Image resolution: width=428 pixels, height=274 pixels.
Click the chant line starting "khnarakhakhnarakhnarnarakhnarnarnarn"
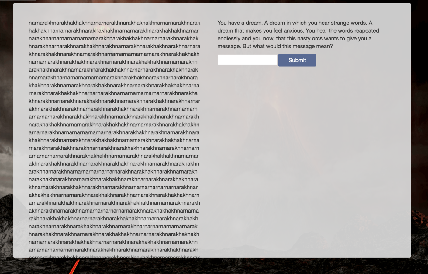coord(114,54)
